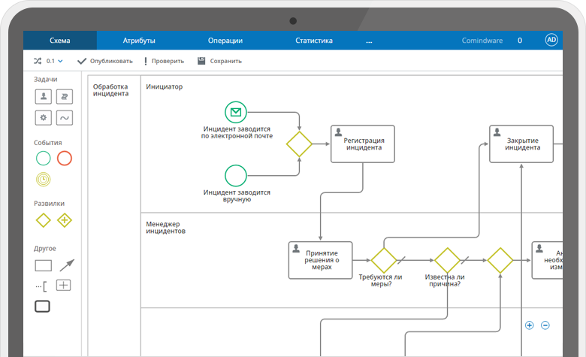Open the Статистика tab
Screen dimensions: 586x357
(314, 41)
